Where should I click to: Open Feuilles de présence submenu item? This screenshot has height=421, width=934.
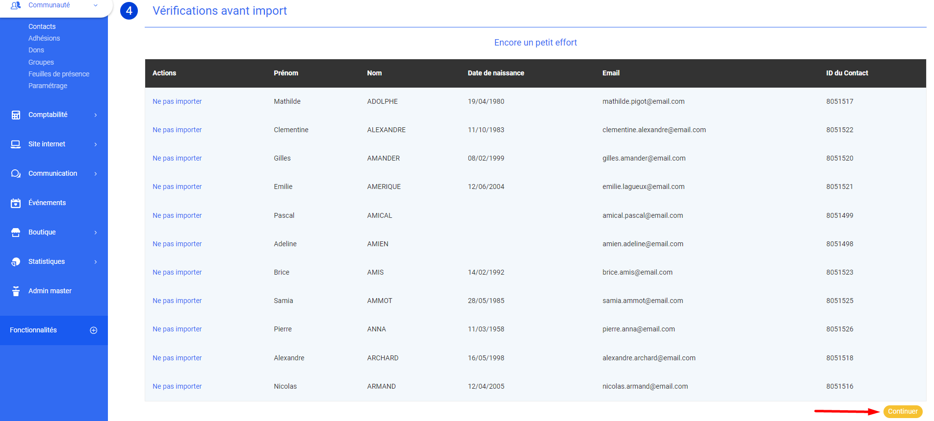(x=59, y=74)
